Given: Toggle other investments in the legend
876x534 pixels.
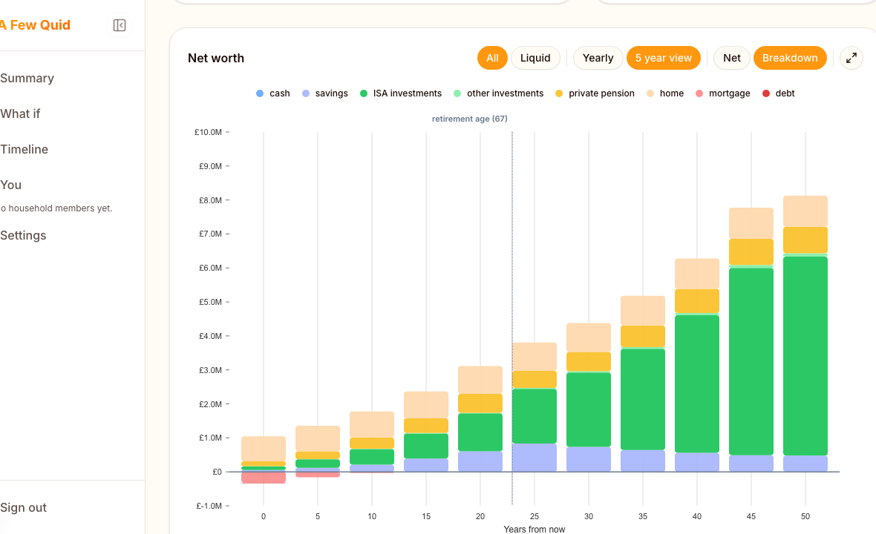Looking at the screenshot, I should click(x=497, y=93).
